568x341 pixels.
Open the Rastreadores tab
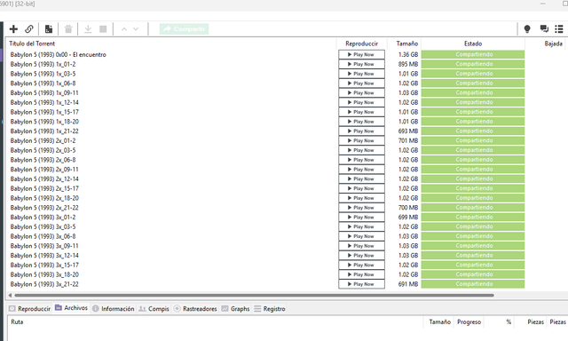click(x=195, y=309)
